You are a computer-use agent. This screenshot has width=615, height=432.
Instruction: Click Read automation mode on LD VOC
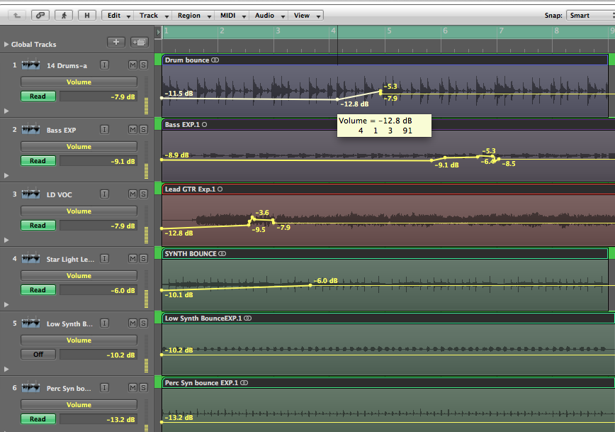click(38, 226)
